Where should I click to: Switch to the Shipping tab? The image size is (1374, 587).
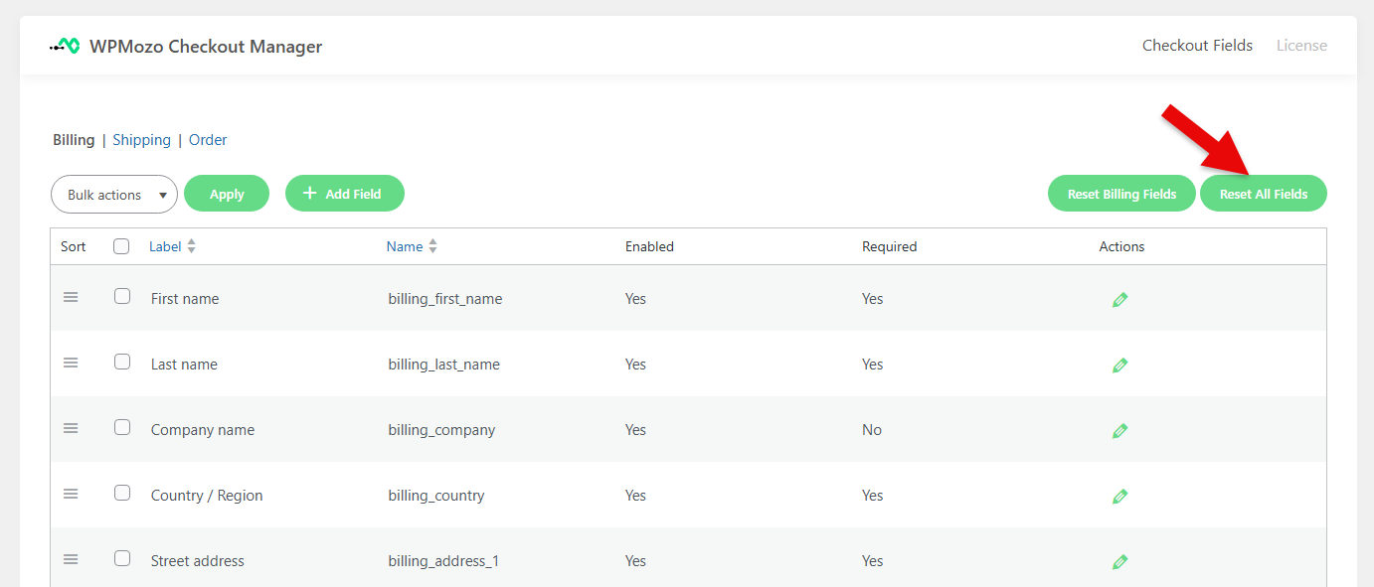(141, 140)
